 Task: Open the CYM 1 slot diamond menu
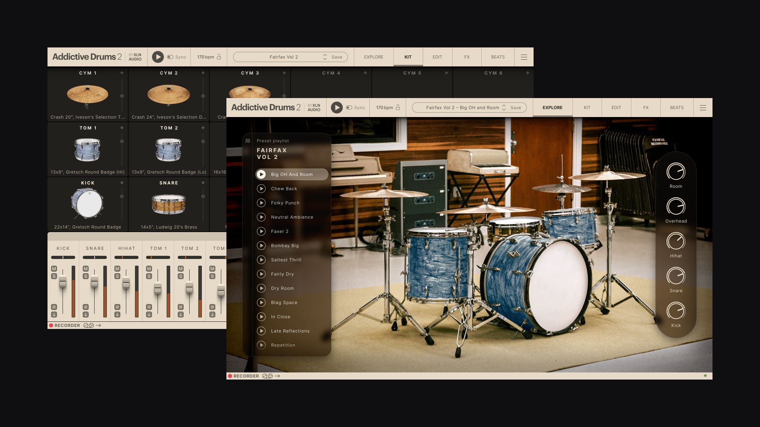[x=122, y=73]
